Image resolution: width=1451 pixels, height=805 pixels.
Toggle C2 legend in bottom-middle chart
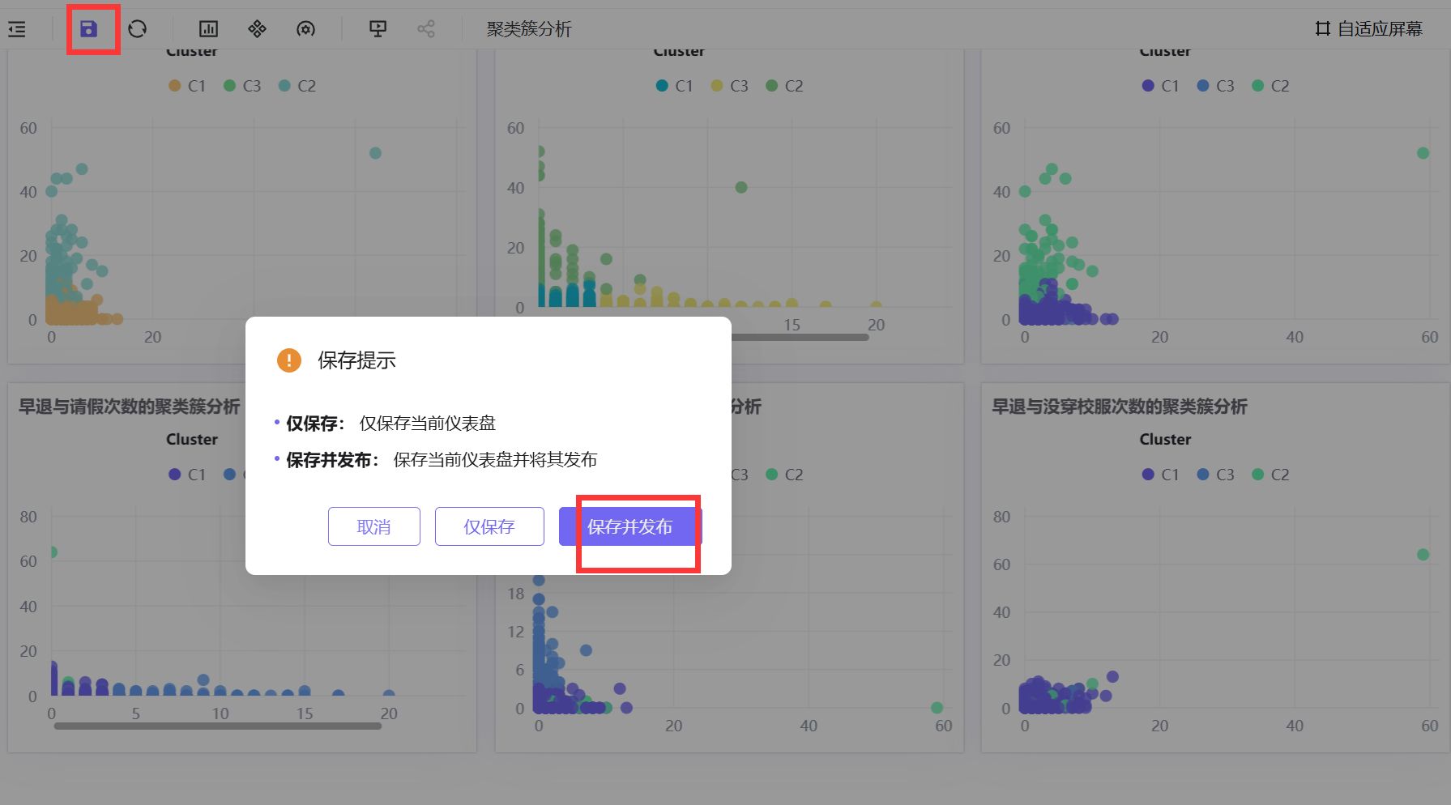coord(785,475)
